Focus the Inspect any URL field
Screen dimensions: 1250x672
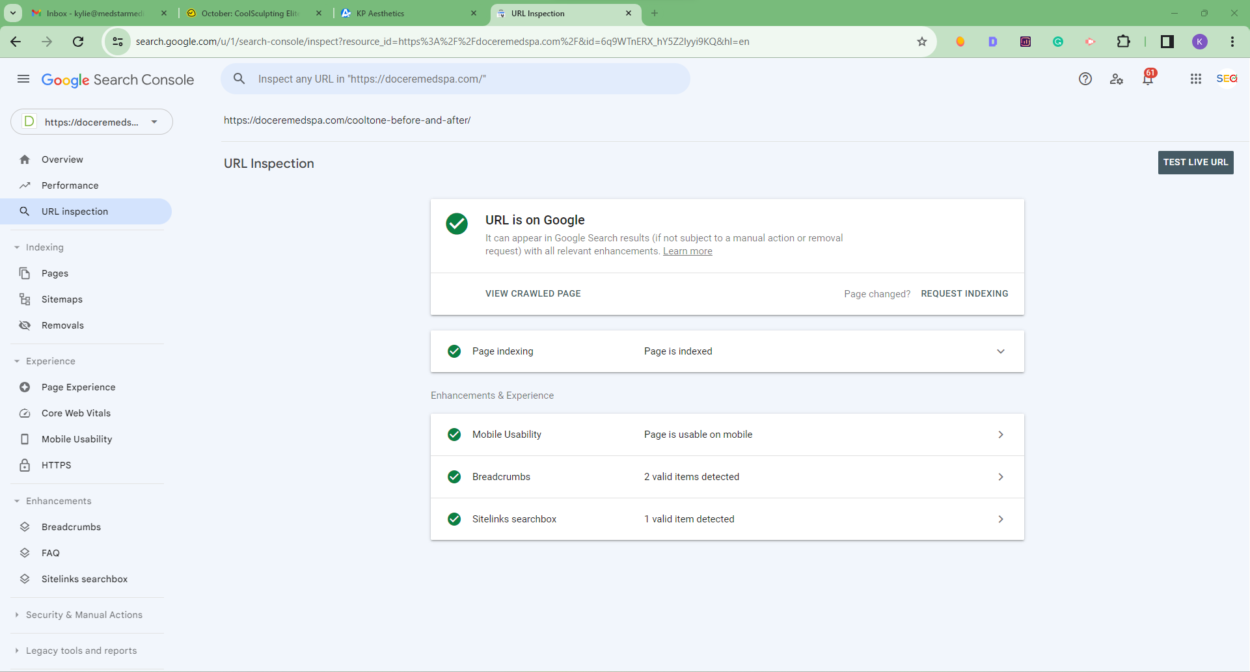point(455,79)
